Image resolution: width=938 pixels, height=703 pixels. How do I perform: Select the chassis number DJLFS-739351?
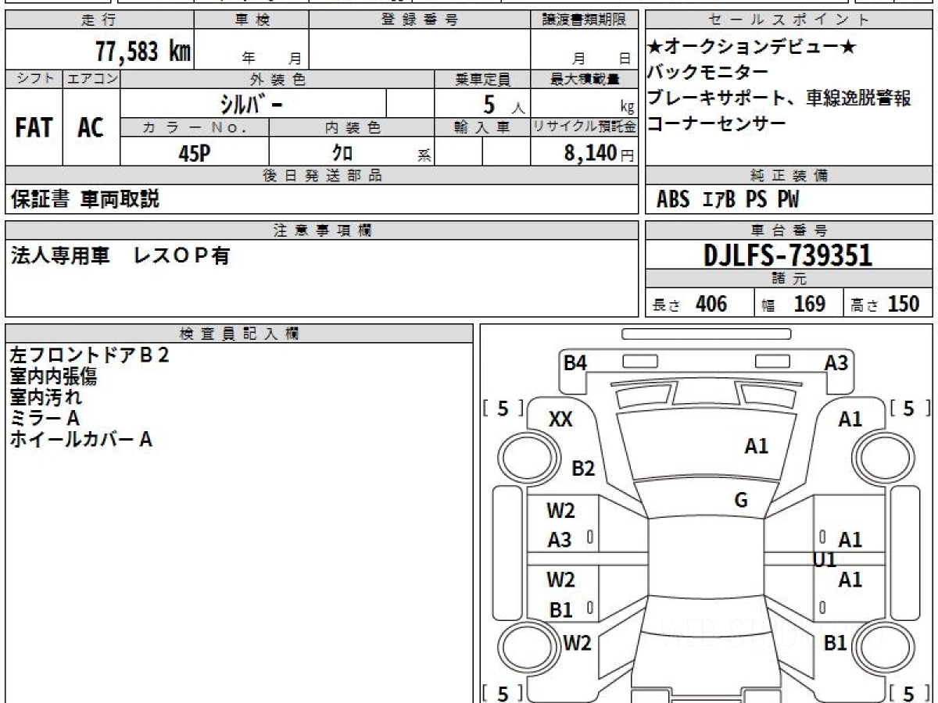click(x=788, y=255)
